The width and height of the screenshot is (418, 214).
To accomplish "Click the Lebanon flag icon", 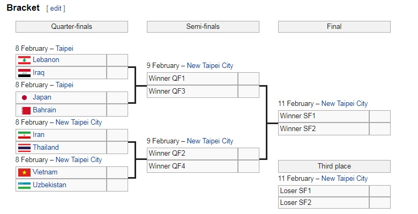I will coord(24,60).
